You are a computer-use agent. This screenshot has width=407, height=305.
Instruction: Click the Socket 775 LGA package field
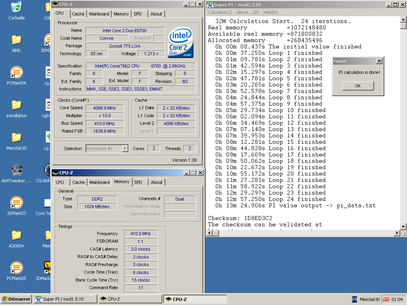(125, 46)
